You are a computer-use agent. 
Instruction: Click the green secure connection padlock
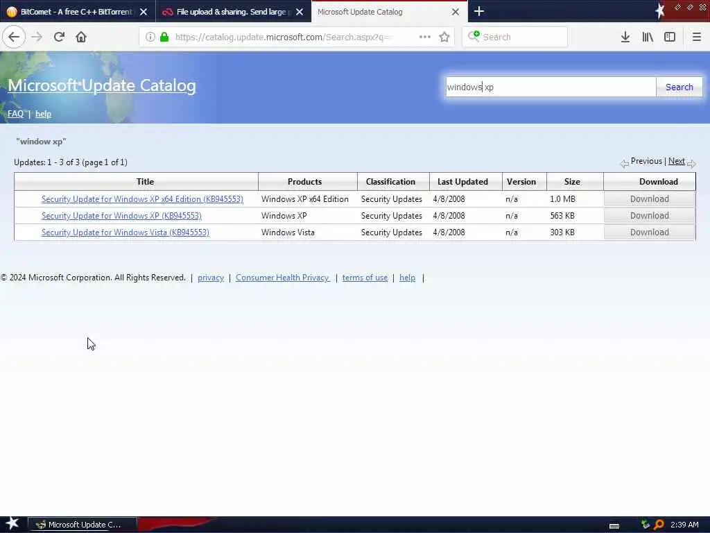tap(164, 37)
